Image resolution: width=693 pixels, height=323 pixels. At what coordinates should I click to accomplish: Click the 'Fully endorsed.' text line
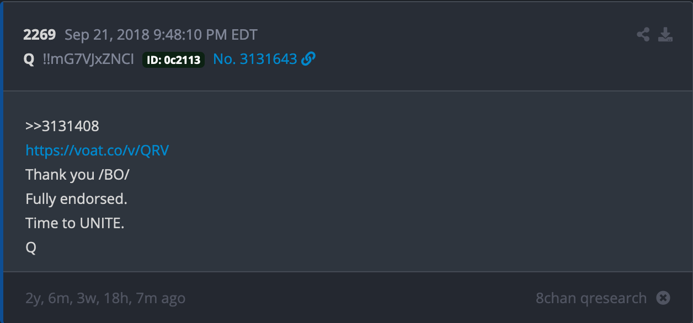point(76,198)
